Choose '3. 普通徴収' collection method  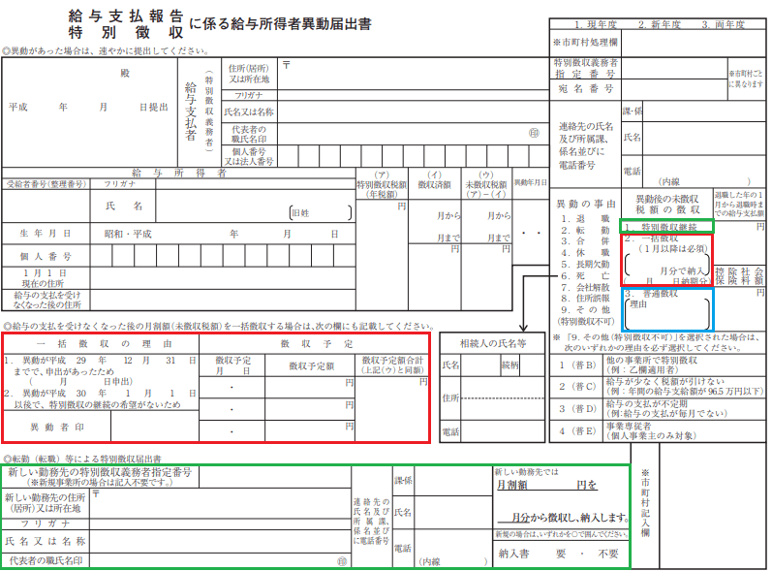[x=651, y=294]
